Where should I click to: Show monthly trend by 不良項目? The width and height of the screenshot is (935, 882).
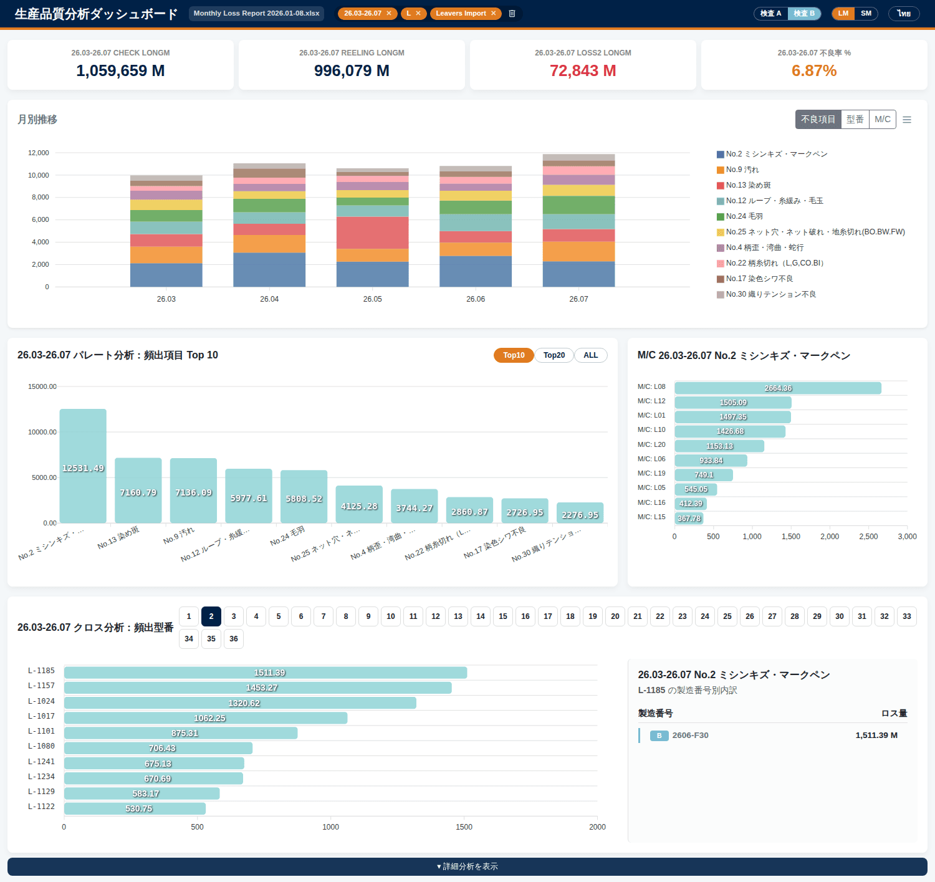pos(818,119)
